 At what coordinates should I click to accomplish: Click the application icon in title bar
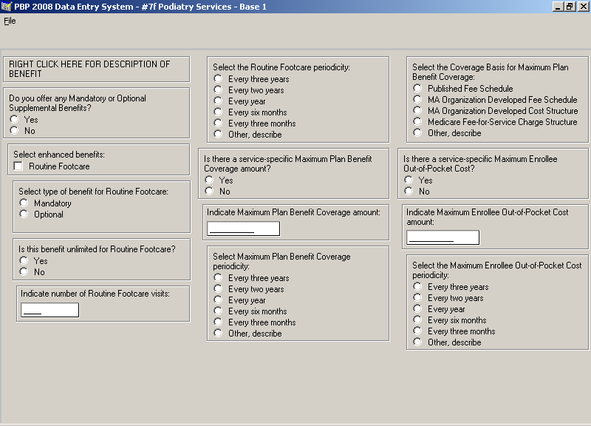tap(7, 7)
